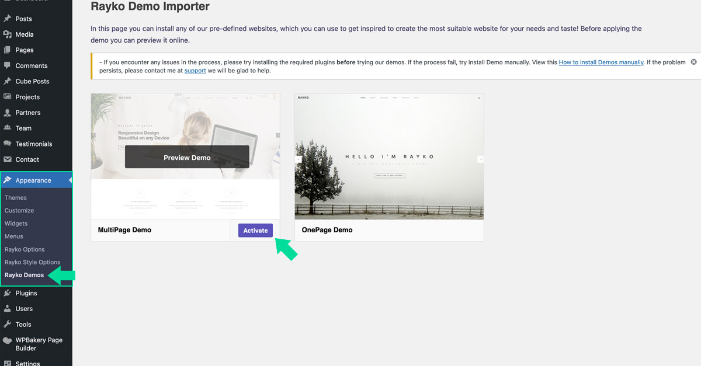Click the Plugins plug icon

tap(7, 293)
